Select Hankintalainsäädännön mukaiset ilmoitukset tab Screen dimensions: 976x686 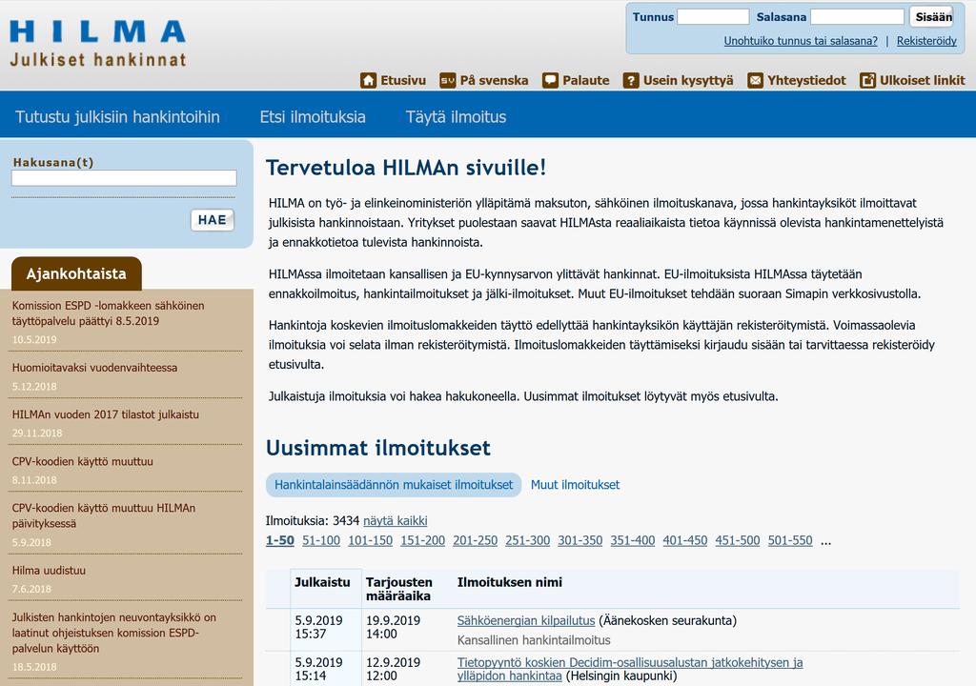(x=394, y=485)
